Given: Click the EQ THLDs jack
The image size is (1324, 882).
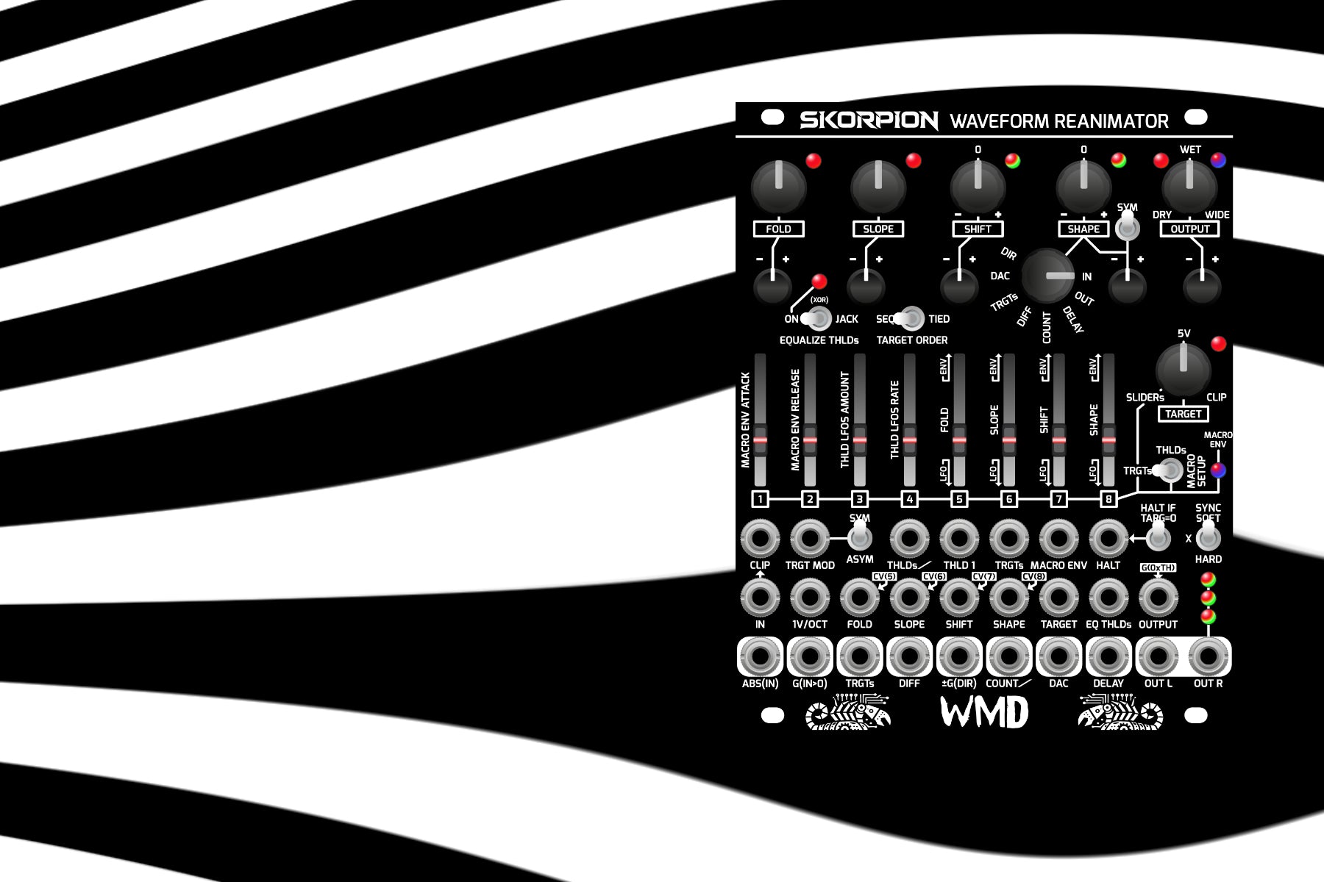Looking at the screenshot, I should point(1108,598).
